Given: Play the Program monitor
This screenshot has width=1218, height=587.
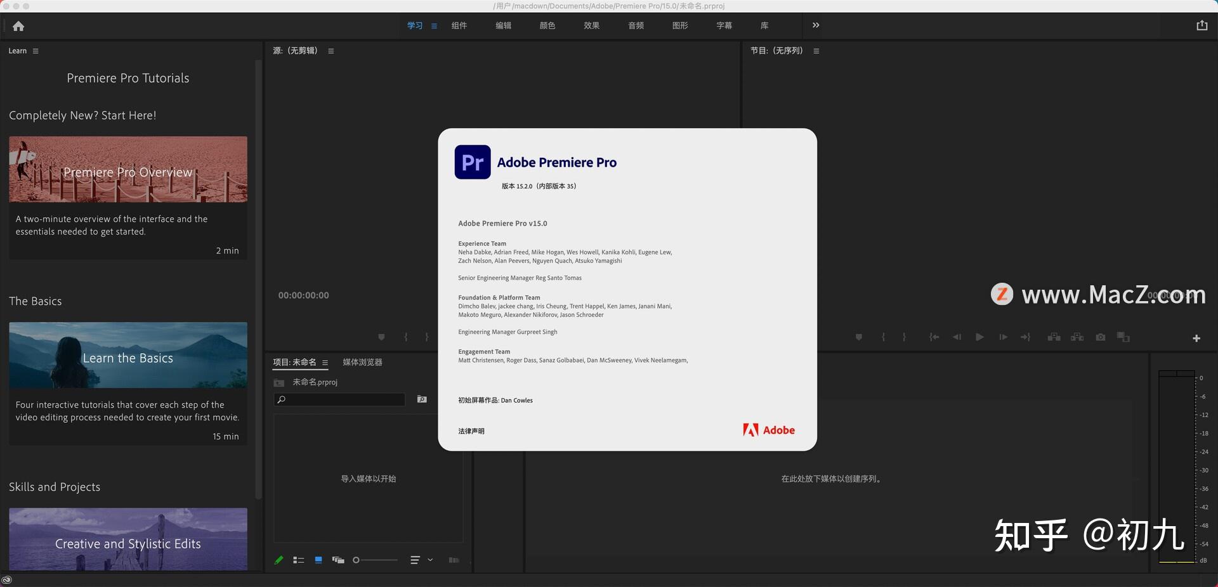Looking at the screenshot, I should click(x=979, y=337).
